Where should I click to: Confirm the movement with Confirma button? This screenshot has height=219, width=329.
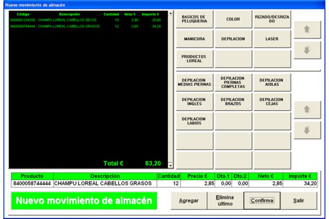click(x=262, y=200)
